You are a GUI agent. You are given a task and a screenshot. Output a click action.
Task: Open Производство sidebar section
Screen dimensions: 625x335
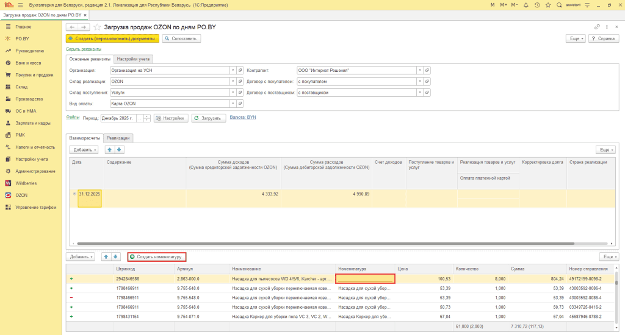29,99
